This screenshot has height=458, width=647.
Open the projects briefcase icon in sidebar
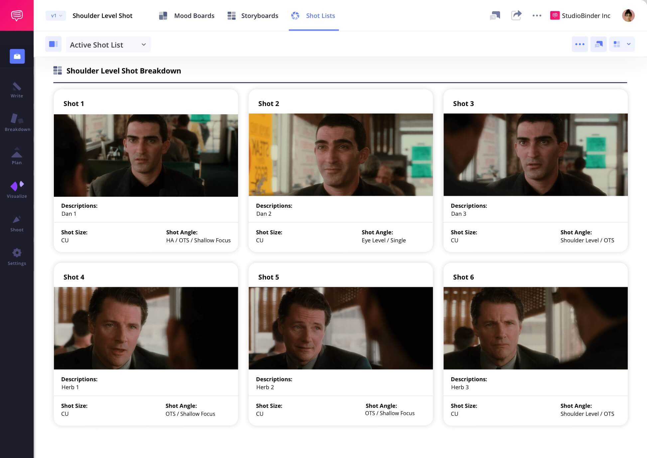[x=17, y=56]
